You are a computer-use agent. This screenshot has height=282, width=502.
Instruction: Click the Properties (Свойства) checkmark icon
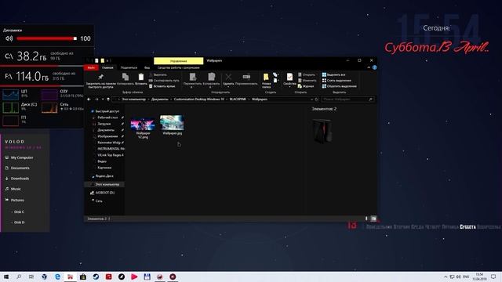(289, 77)
